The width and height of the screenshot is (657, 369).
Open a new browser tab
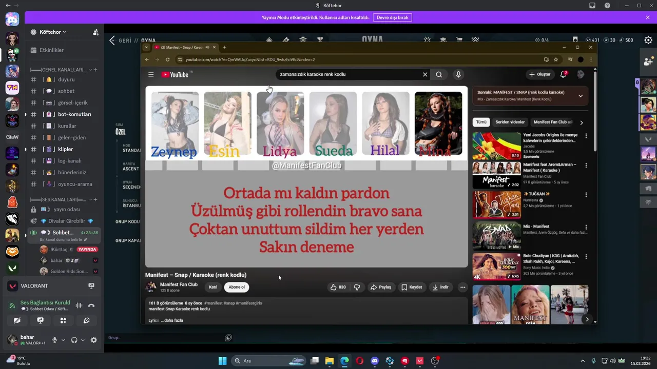224,47
